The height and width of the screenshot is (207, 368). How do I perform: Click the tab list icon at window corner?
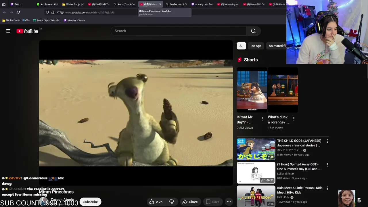[4, 4]
